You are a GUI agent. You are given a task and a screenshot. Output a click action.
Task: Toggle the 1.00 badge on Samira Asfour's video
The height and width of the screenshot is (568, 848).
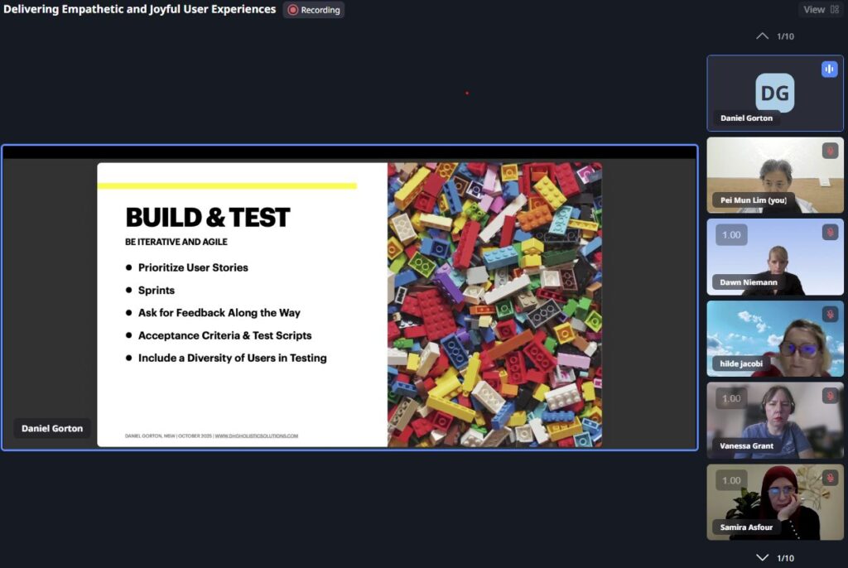point(731,480)
